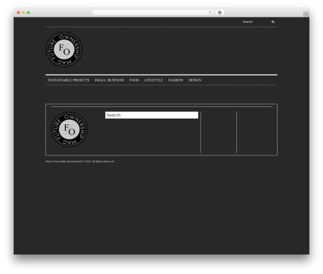Click the footer Future Ownership Mag logo
The image size is (323, 274).
click(x=69, y=130)
